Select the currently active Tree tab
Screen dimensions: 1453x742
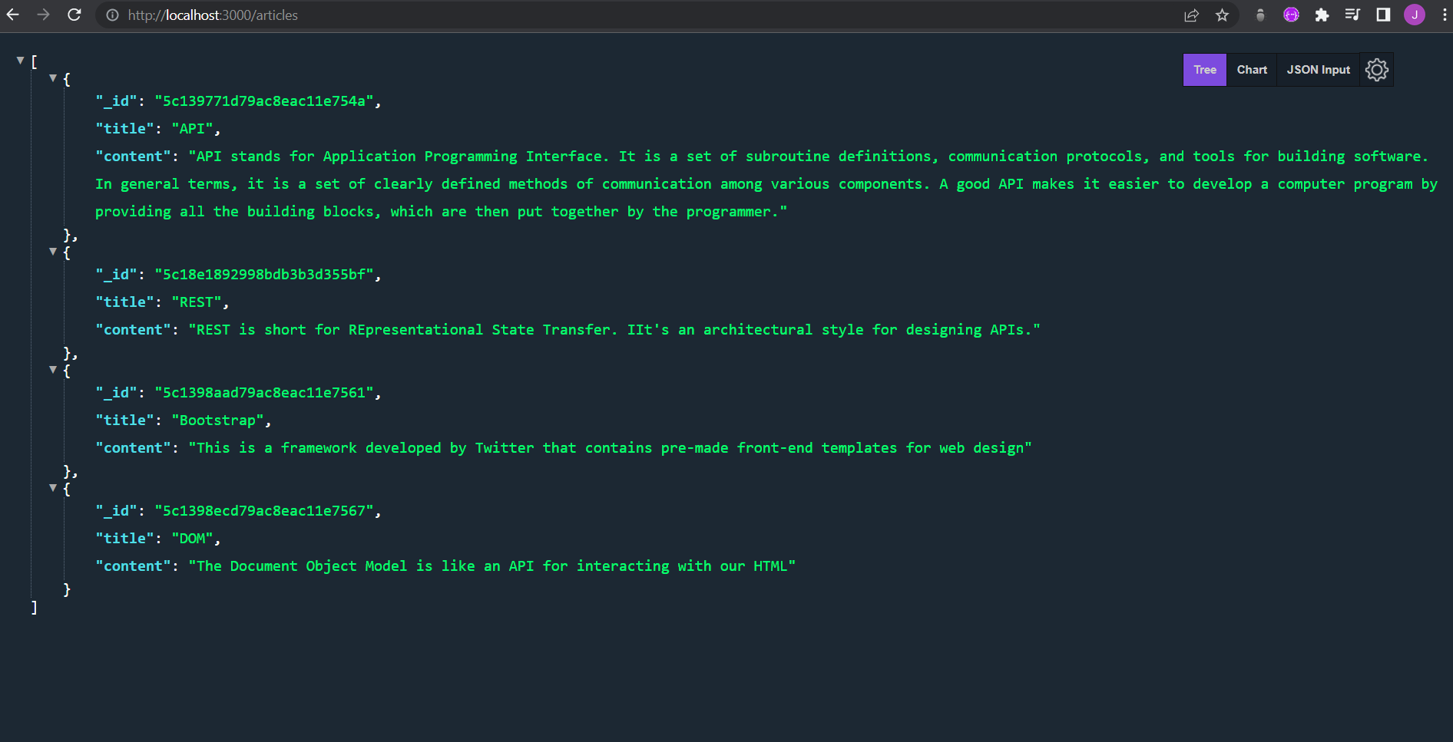(x=1204, y=69)
